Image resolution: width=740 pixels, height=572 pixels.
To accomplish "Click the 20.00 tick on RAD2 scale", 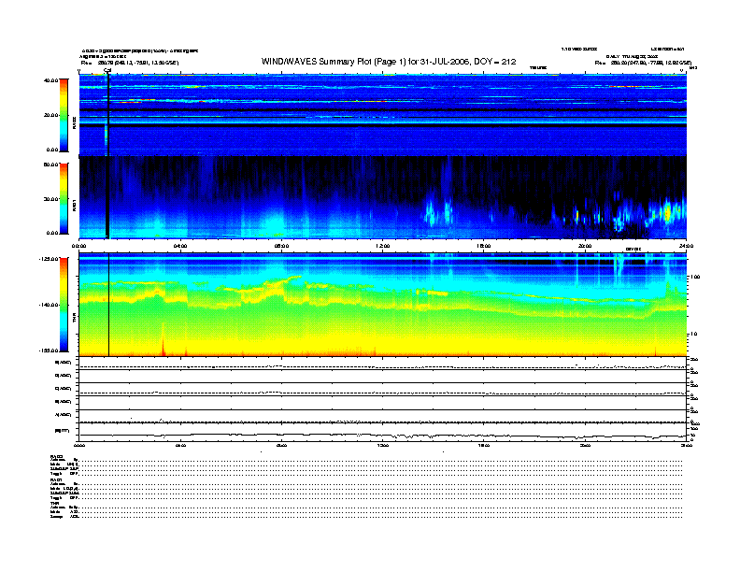I will coord(50,115).
